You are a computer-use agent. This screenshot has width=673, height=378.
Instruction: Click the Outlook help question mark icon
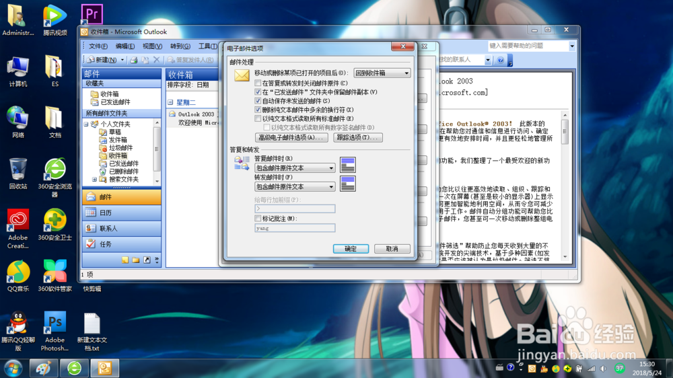501,60
